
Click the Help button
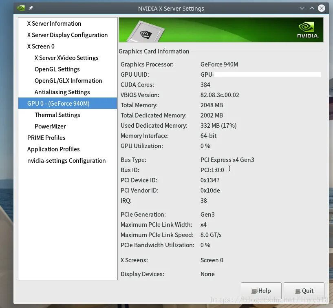click(x=261, y=290)
